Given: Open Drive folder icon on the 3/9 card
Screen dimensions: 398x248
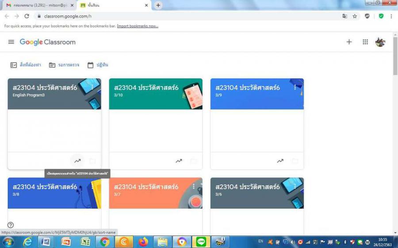Looking at the screenshot, I should 295,161.
